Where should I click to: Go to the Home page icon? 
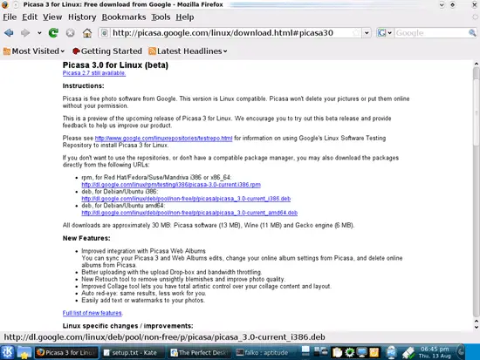point(87,33)
